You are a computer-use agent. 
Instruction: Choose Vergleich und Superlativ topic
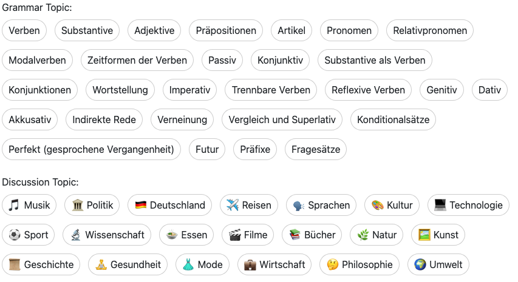coord(282,119)
